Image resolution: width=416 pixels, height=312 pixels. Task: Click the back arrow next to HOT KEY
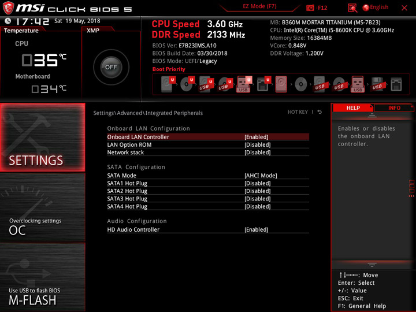(320, 112)
